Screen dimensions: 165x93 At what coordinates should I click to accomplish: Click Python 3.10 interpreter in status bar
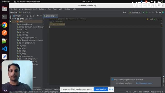click(x=152, y=92)
